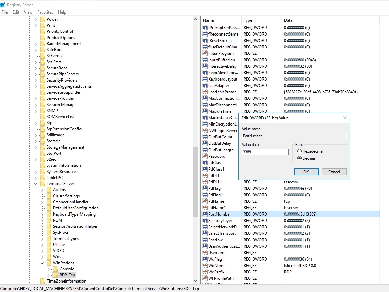The height and width of the screenshot is (292, 389).
Task: Click the folder icon for Console key
Action: tap(55, 269)
